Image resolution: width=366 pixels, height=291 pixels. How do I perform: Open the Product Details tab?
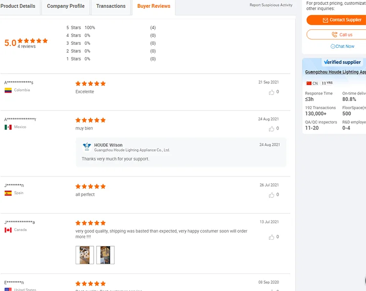point(18,6)
